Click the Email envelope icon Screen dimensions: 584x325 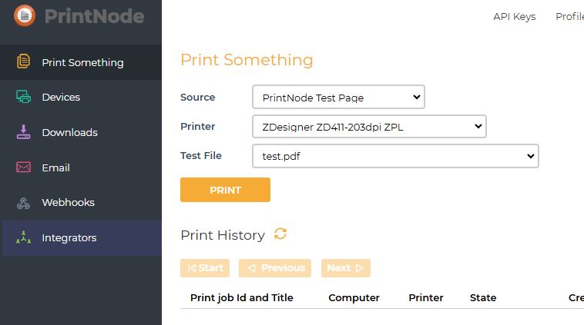click(24, 167)
